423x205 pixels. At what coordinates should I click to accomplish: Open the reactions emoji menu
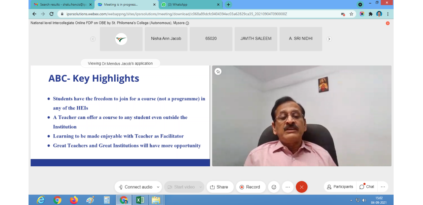click(x=274, y=187)
